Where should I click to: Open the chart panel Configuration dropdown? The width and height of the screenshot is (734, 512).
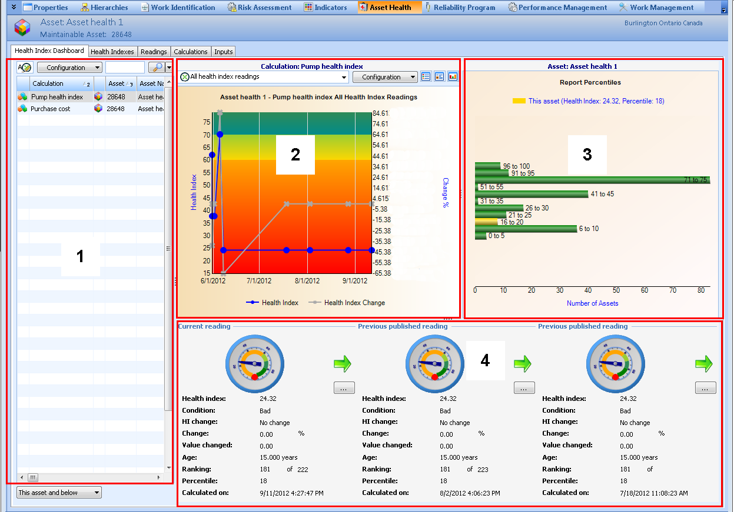pyautogui.click(x=385, y=77)
